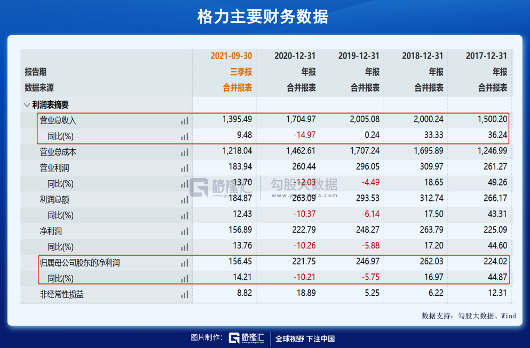Click the net profit value 156.89

[240, 230]
